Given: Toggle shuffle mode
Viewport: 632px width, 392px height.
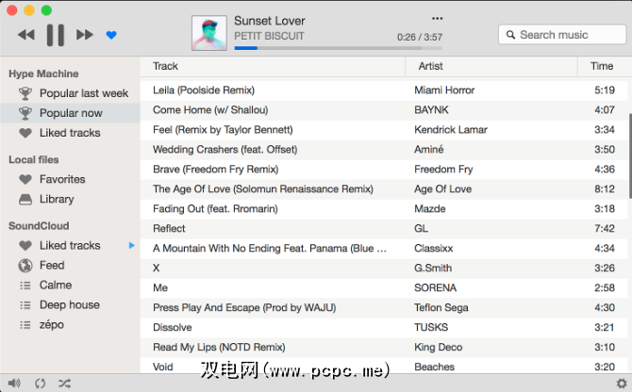Looking at the screenshot, I should point(64,384).
